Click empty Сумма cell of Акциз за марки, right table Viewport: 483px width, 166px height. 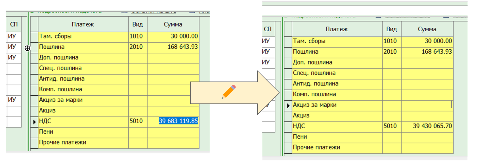(x=426, y=105)
